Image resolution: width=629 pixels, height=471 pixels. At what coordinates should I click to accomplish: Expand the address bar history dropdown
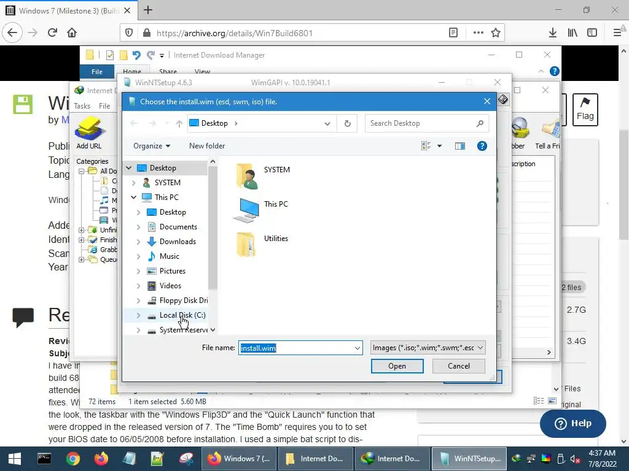pyautogui.click(x=327, y=124)
